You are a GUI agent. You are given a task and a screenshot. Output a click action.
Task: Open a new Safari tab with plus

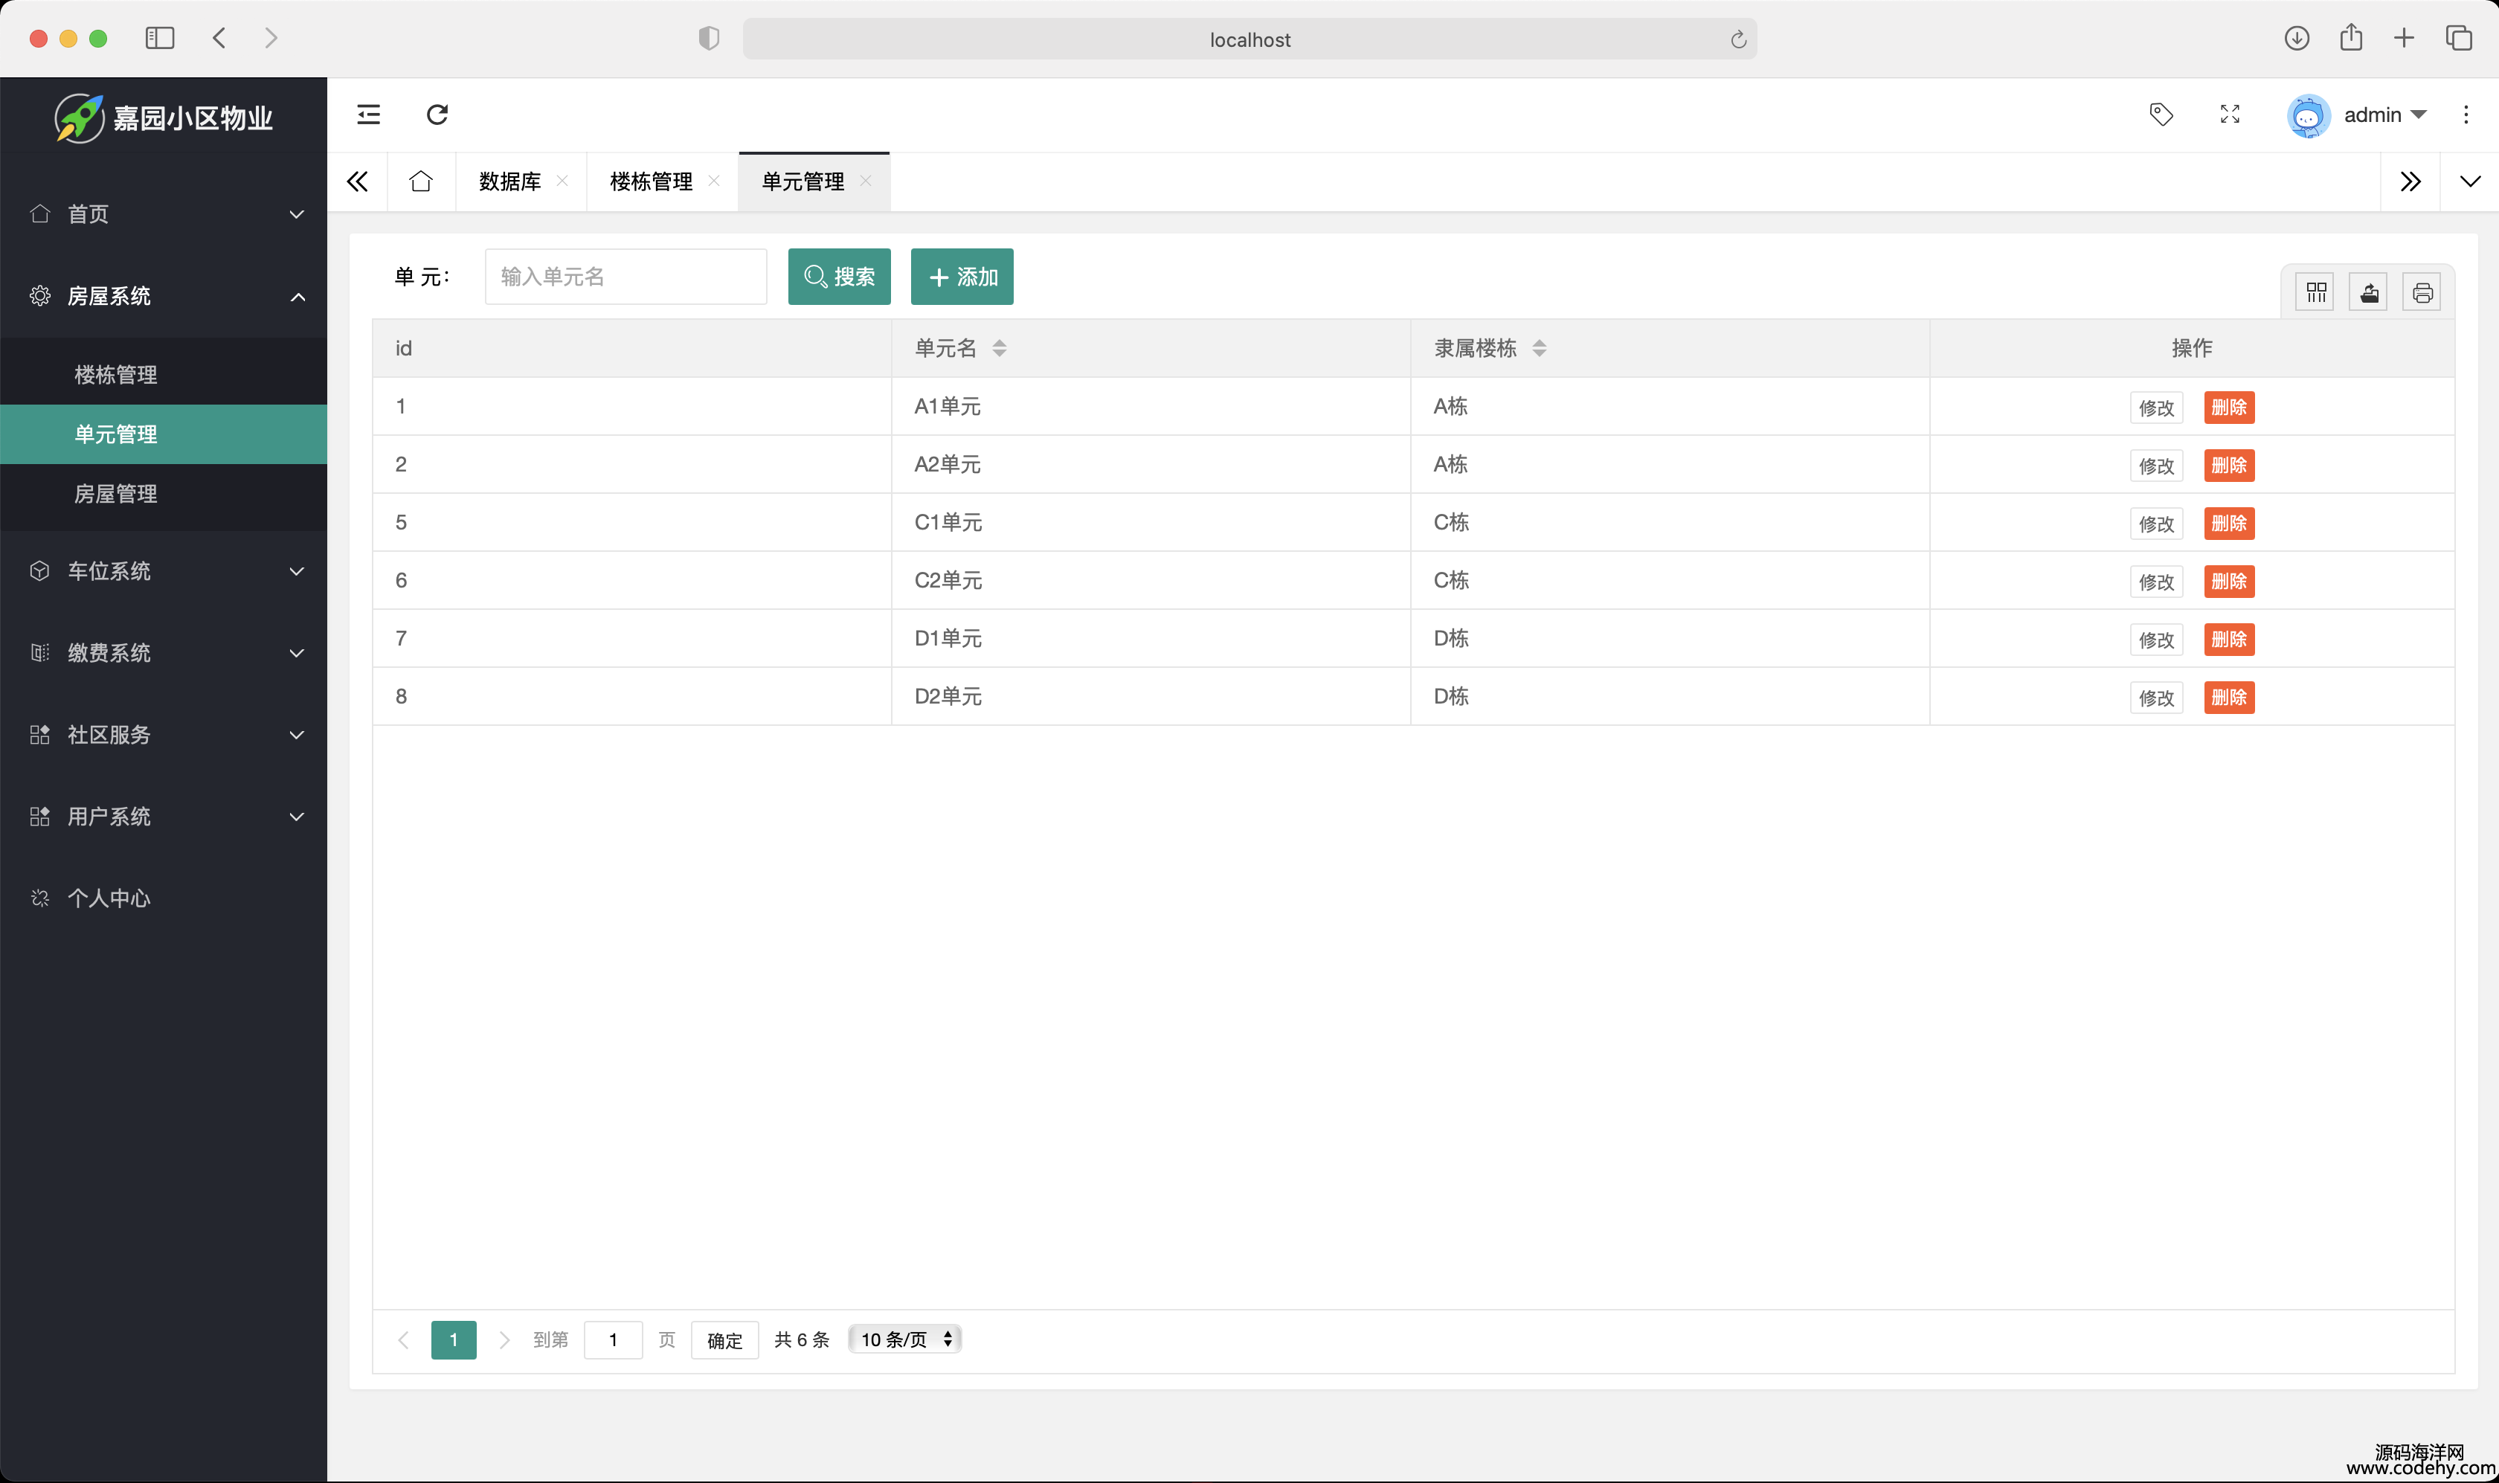(x=2404, y=38)
